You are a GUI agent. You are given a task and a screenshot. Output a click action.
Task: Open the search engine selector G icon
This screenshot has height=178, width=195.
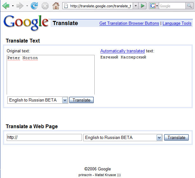pyautogui.click(x=154, y=6)
